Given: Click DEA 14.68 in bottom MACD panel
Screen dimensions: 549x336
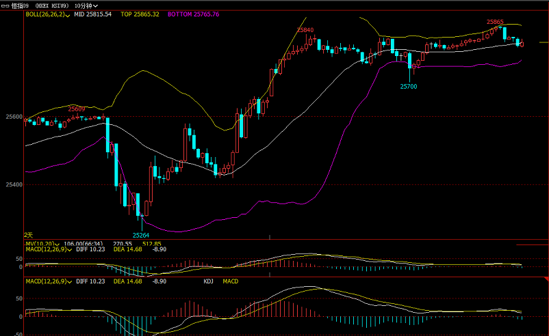Looking at the screenshot, I should click(x=128, y=281).
